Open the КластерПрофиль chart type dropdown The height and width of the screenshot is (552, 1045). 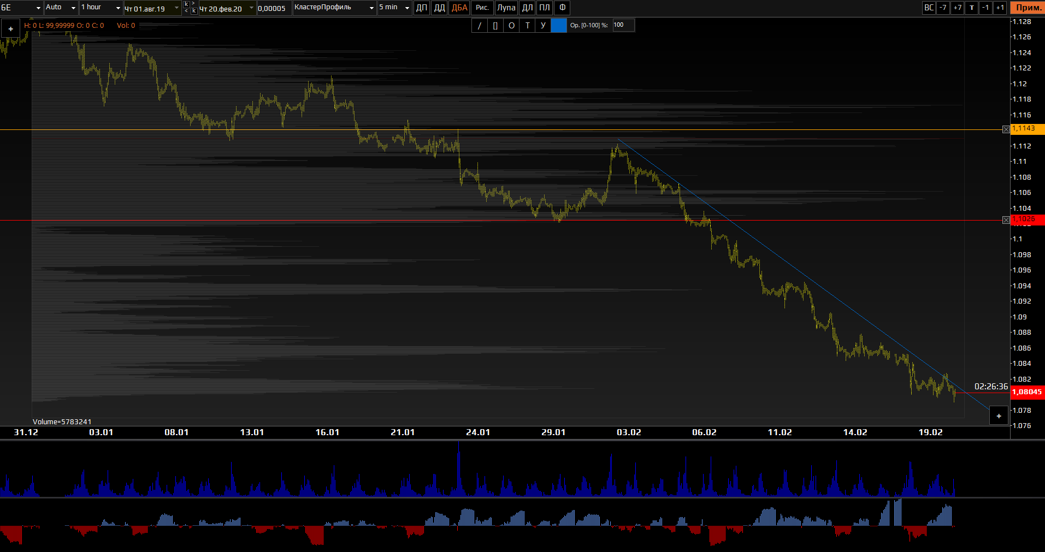(334, 8)
